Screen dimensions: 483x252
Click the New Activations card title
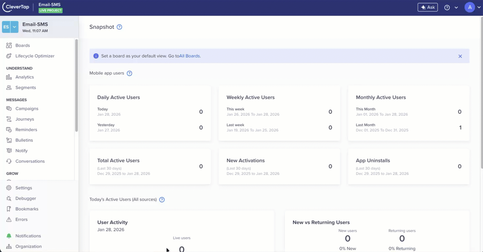click(x=246, y=161)
